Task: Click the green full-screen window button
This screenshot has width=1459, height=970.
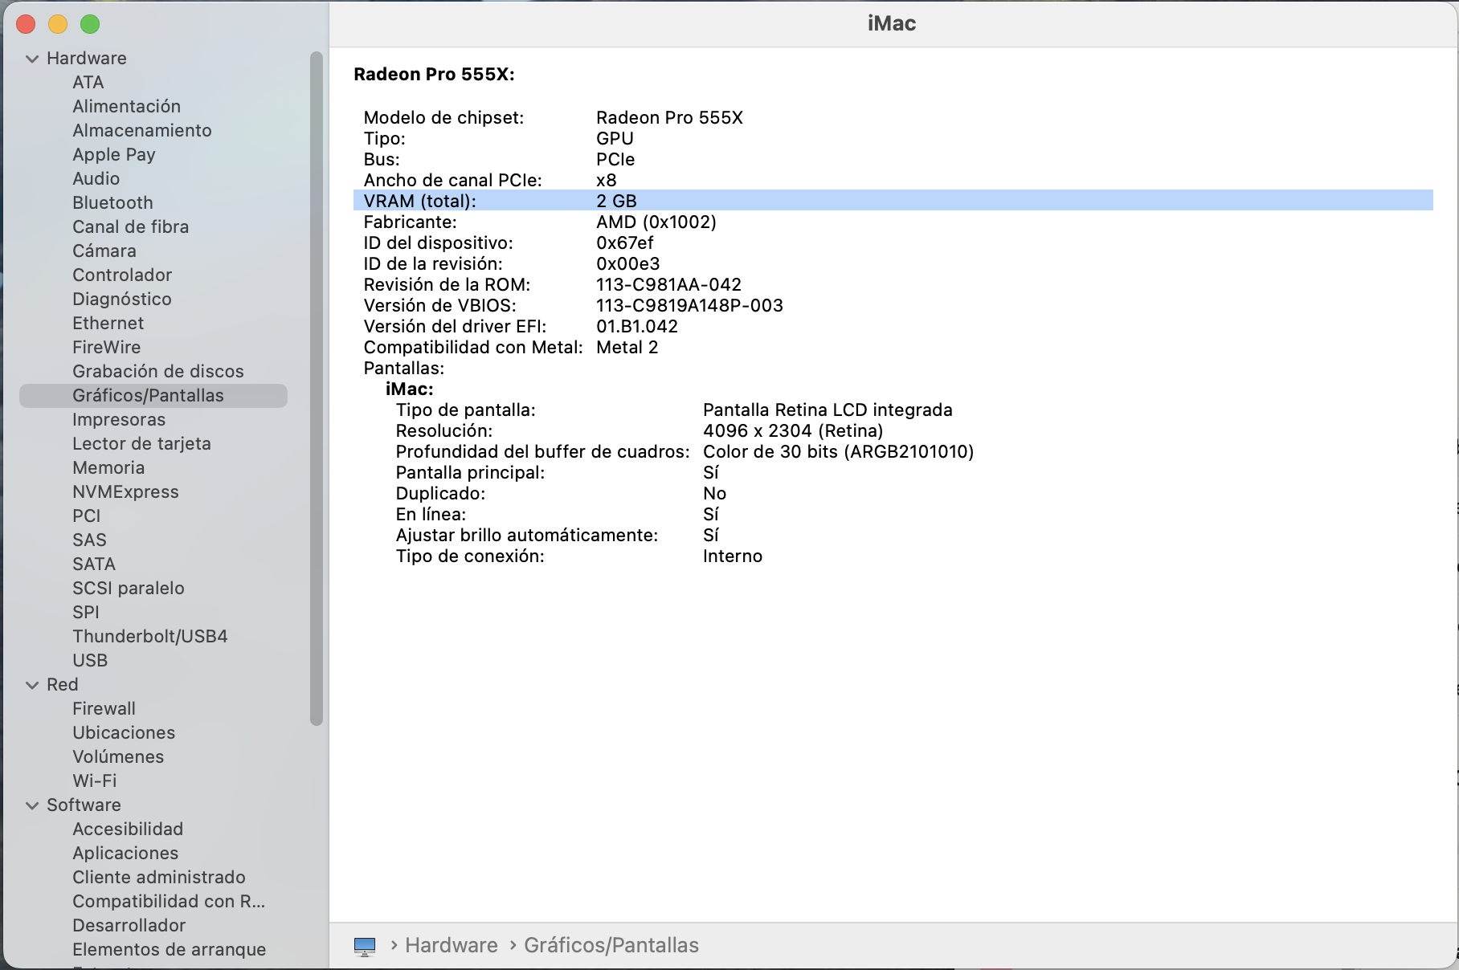Action: (90, 24)
